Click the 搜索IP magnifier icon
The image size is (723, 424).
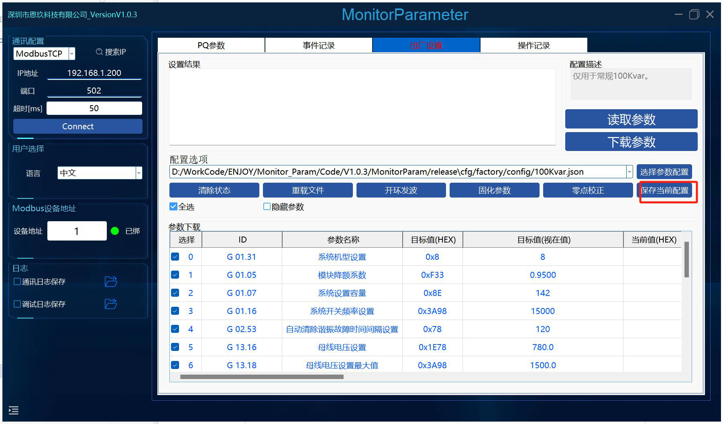(99, 52)
